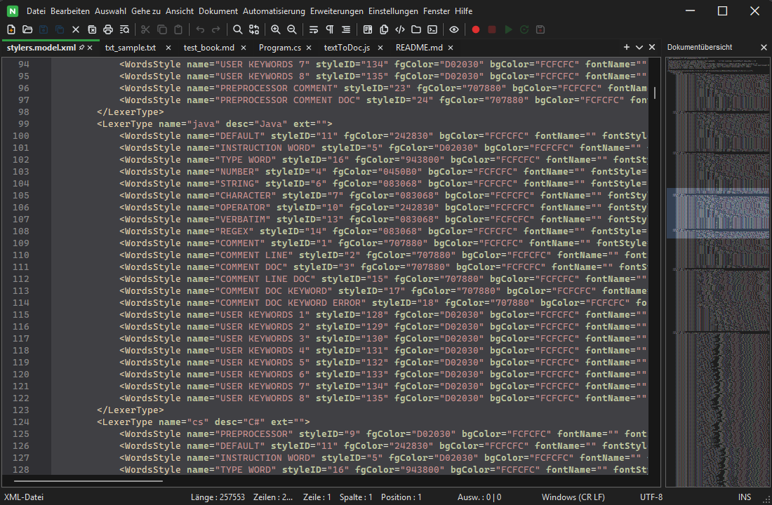Paste from the clipboard icon

(x=178, y=29)
